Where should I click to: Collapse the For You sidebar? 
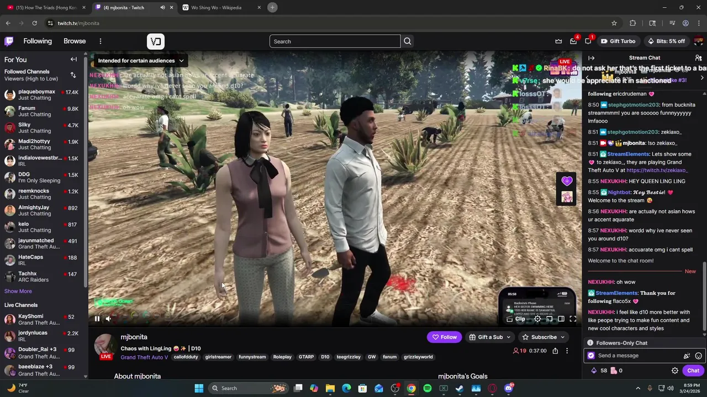[73, 59]
